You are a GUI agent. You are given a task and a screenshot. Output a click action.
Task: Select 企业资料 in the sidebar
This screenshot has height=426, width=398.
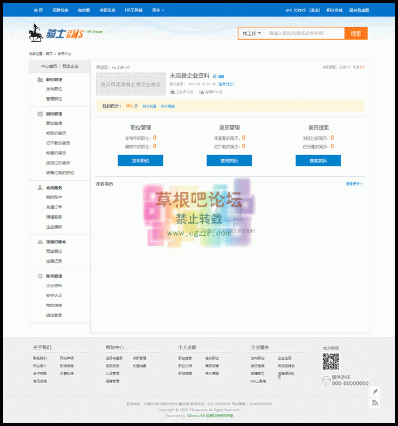click(x=54, y=286)
